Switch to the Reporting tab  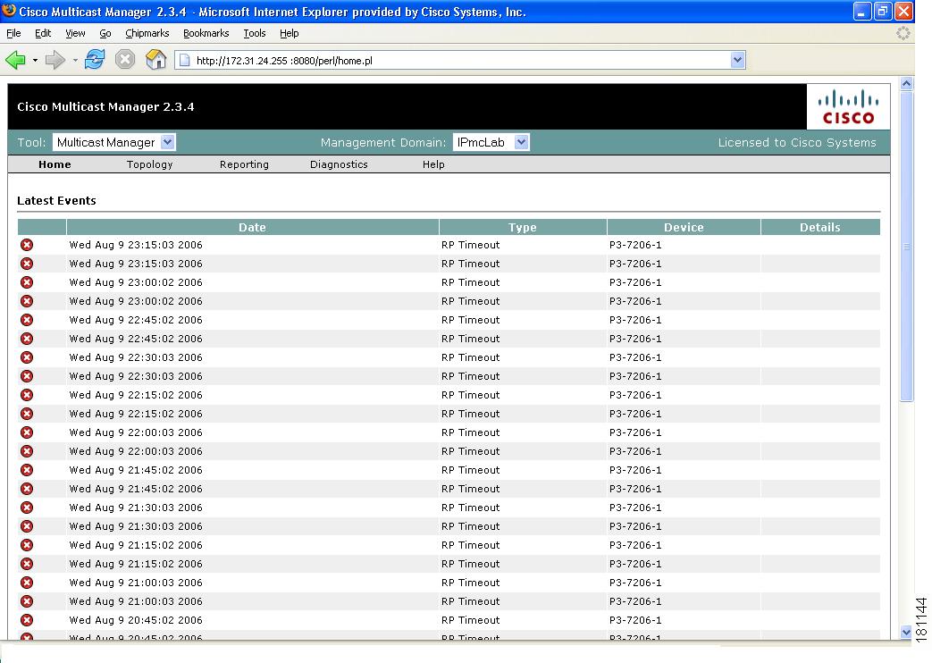(x=244, y=164)
